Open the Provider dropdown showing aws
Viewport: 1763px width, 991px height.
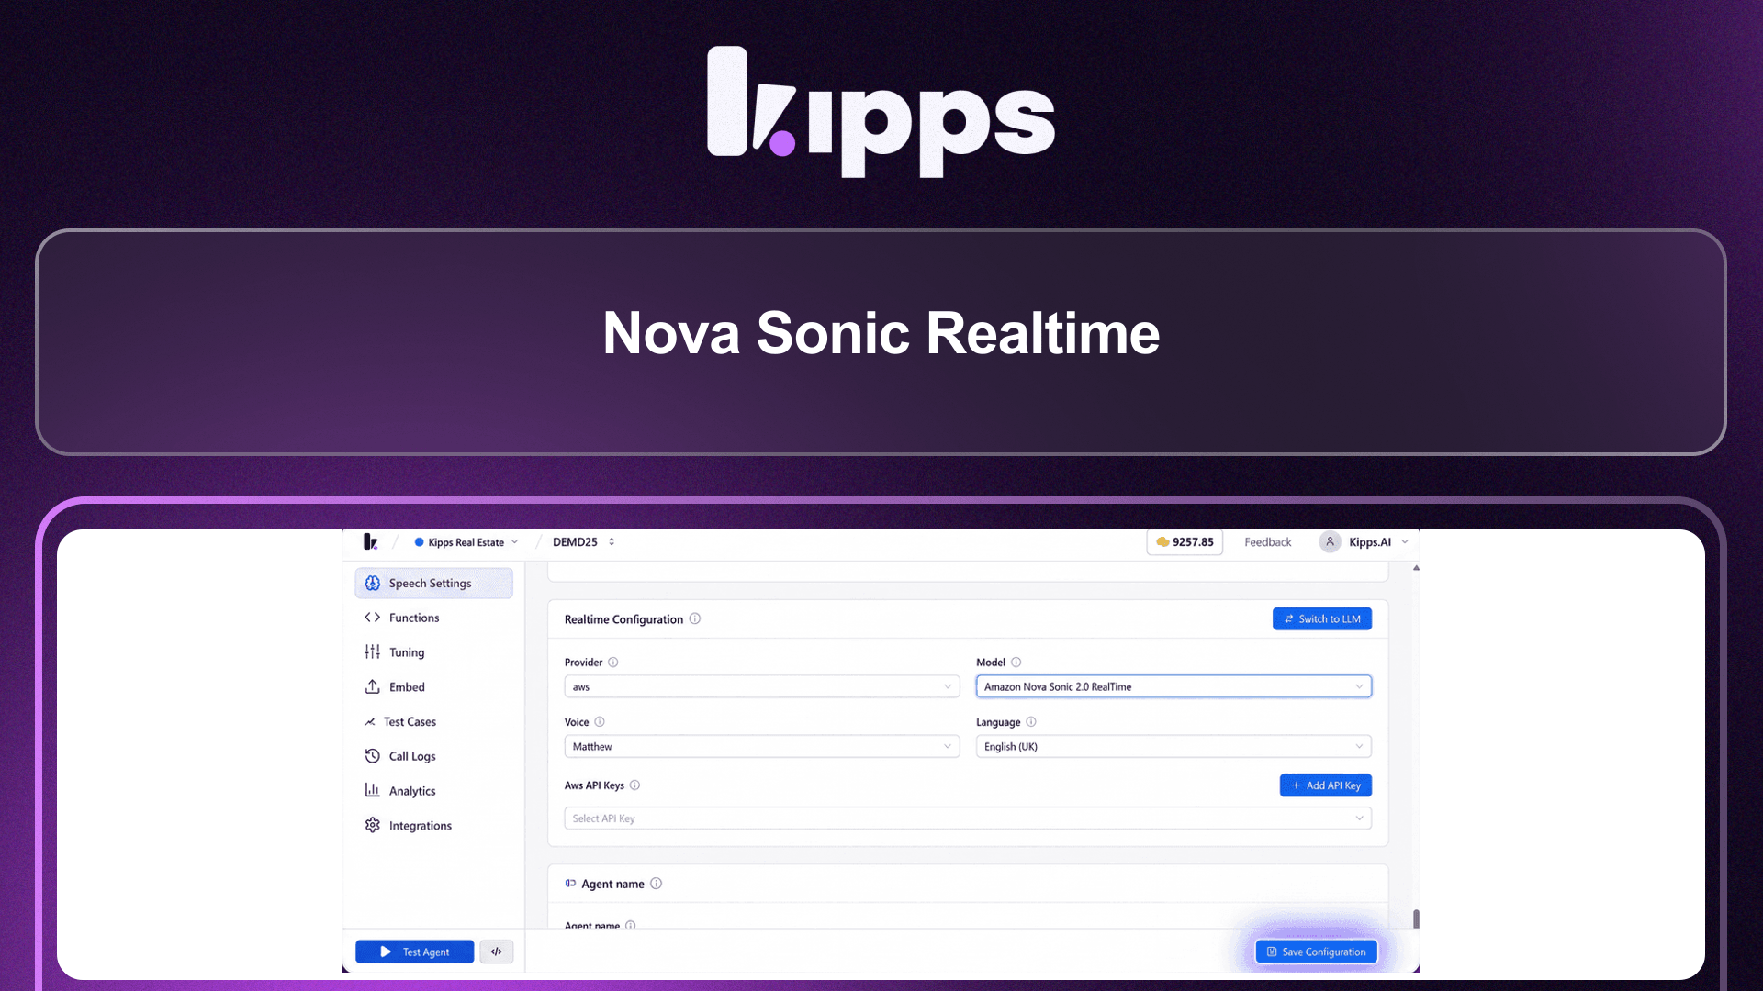click(x=762, y=686)
